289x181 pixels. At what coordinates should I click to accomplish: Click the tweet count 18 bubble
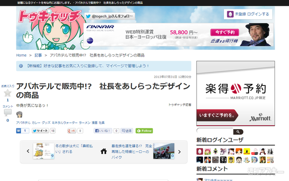(53, 131)
